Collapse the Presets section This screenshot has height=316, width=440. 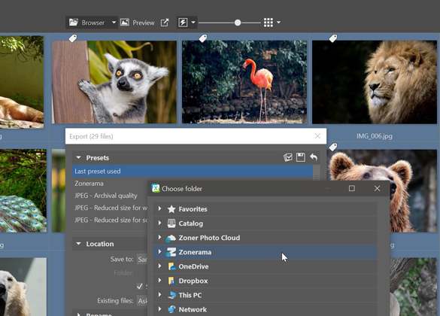[78, 158]
